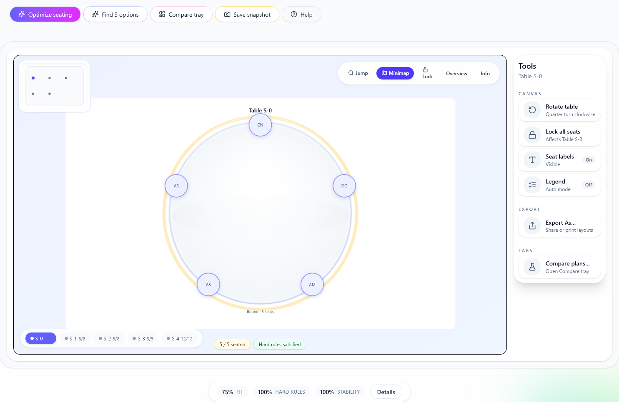This screenshot has width=619, height=402.
Task: Select the S-0 table tab
Action: 41,338
